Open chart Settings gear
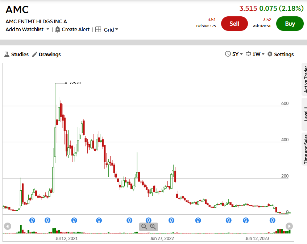The width and height of the screenshot is (307, 244). pos(270,54)
